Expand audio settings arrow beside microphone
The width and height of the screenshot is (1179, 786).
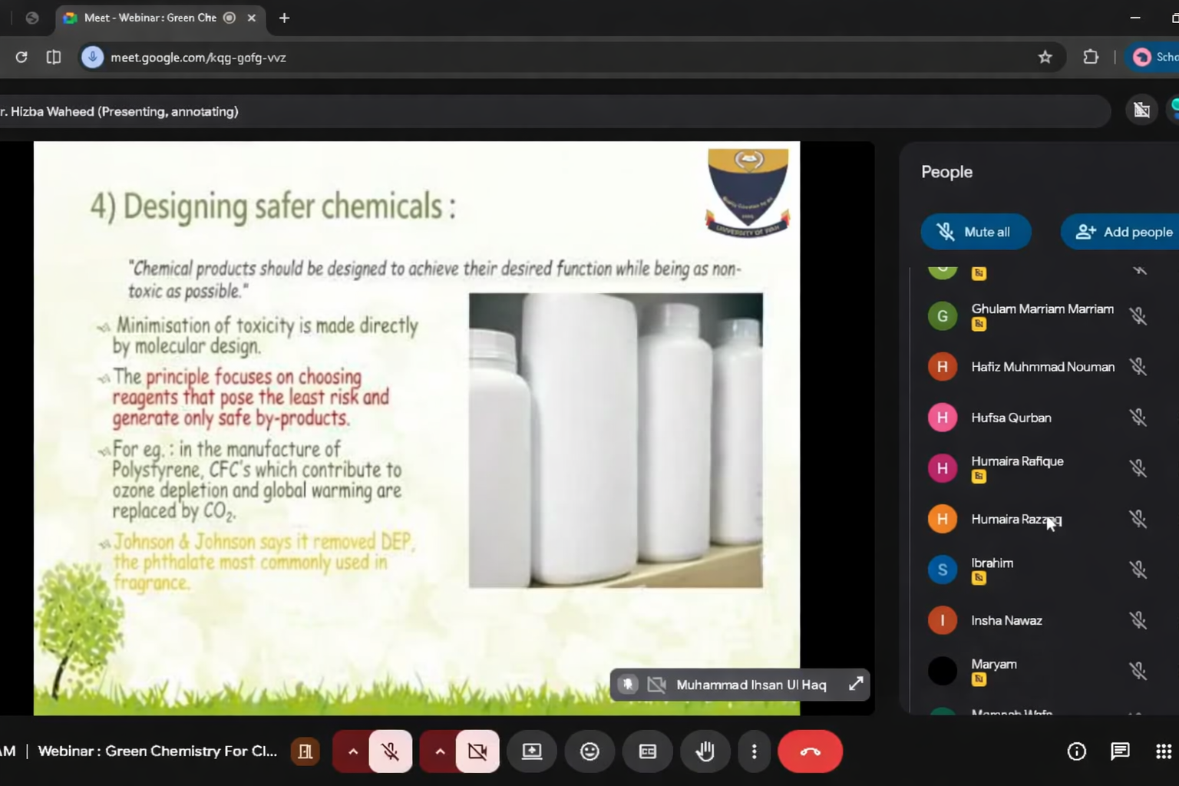(x=352, y=751)
